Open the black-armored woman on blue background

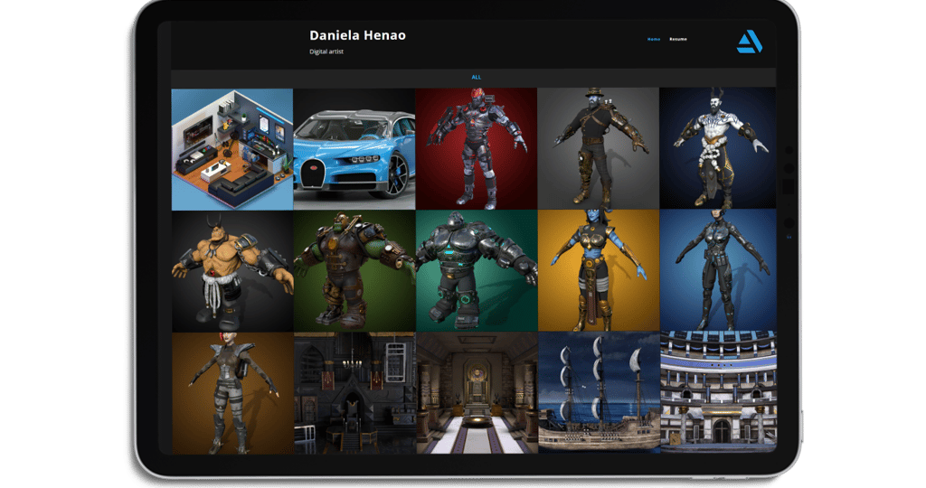click(718, 269)
